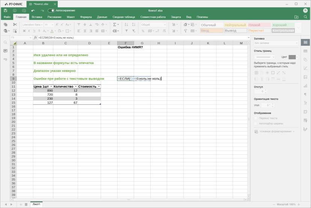Image resolution: width=311 pixels, height=208 pixels.
Task: Select the Лист1 sheet tab
Action: (x=36, y=204)
